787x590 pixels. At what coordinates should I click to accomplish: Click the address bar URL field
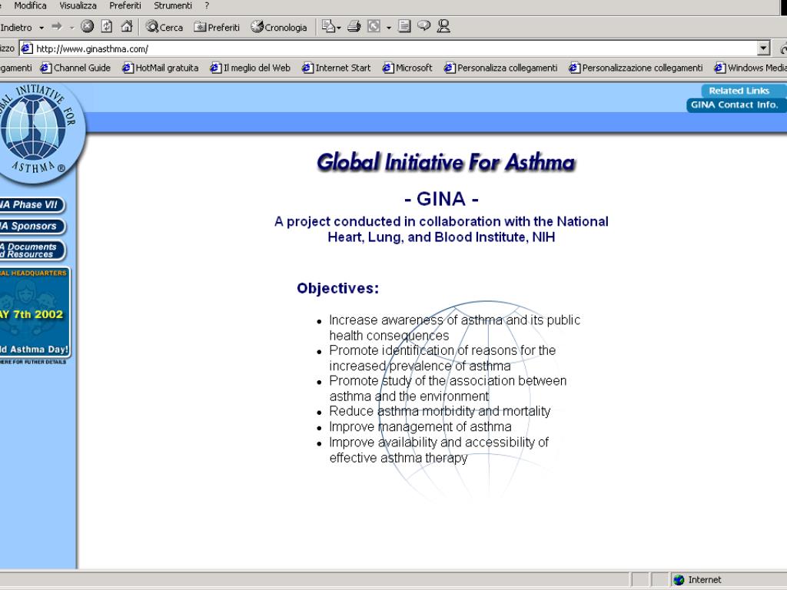coord(394,48)
